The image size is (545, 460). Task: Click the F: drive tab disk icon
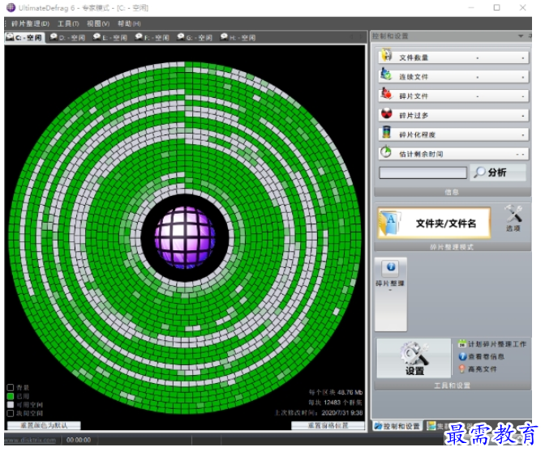(139, 36)
